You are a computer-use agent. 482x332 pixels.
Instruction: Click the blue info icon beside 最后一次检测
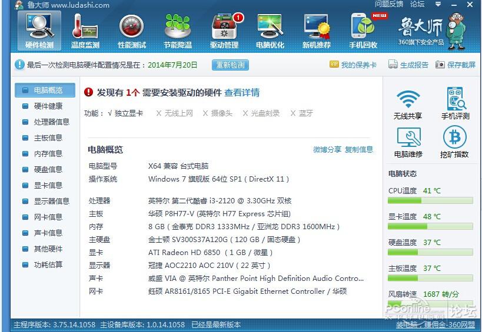click(x=19, y=65)
